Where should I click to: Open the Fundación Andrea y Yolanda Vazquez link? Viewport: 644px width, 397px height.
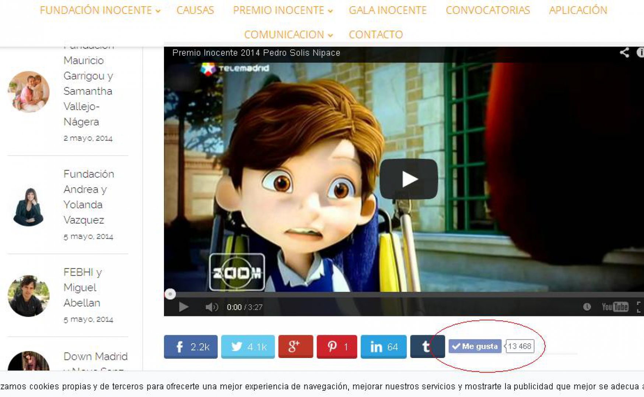click(88, 197)
